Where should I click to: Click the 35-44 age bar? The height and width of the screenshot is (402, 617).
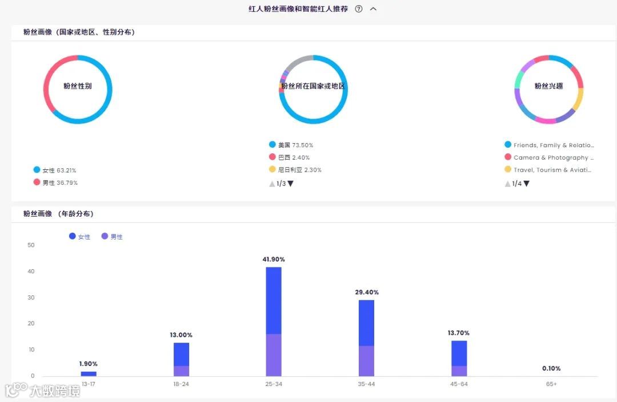tap(366, 338)
